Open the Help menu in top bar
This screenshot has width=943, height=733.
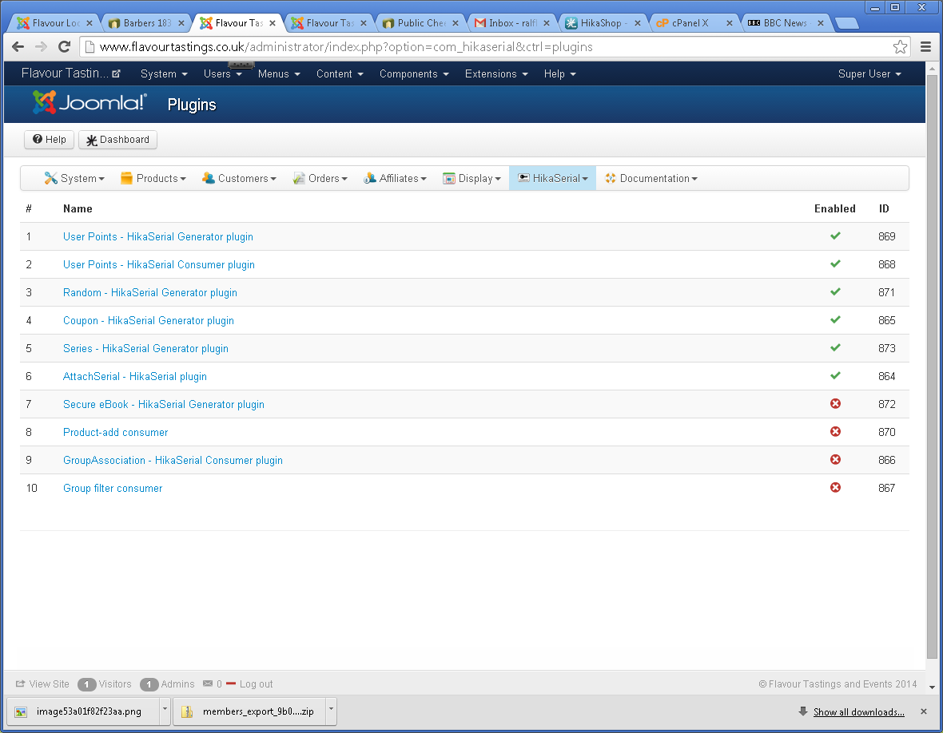point(560,74)
